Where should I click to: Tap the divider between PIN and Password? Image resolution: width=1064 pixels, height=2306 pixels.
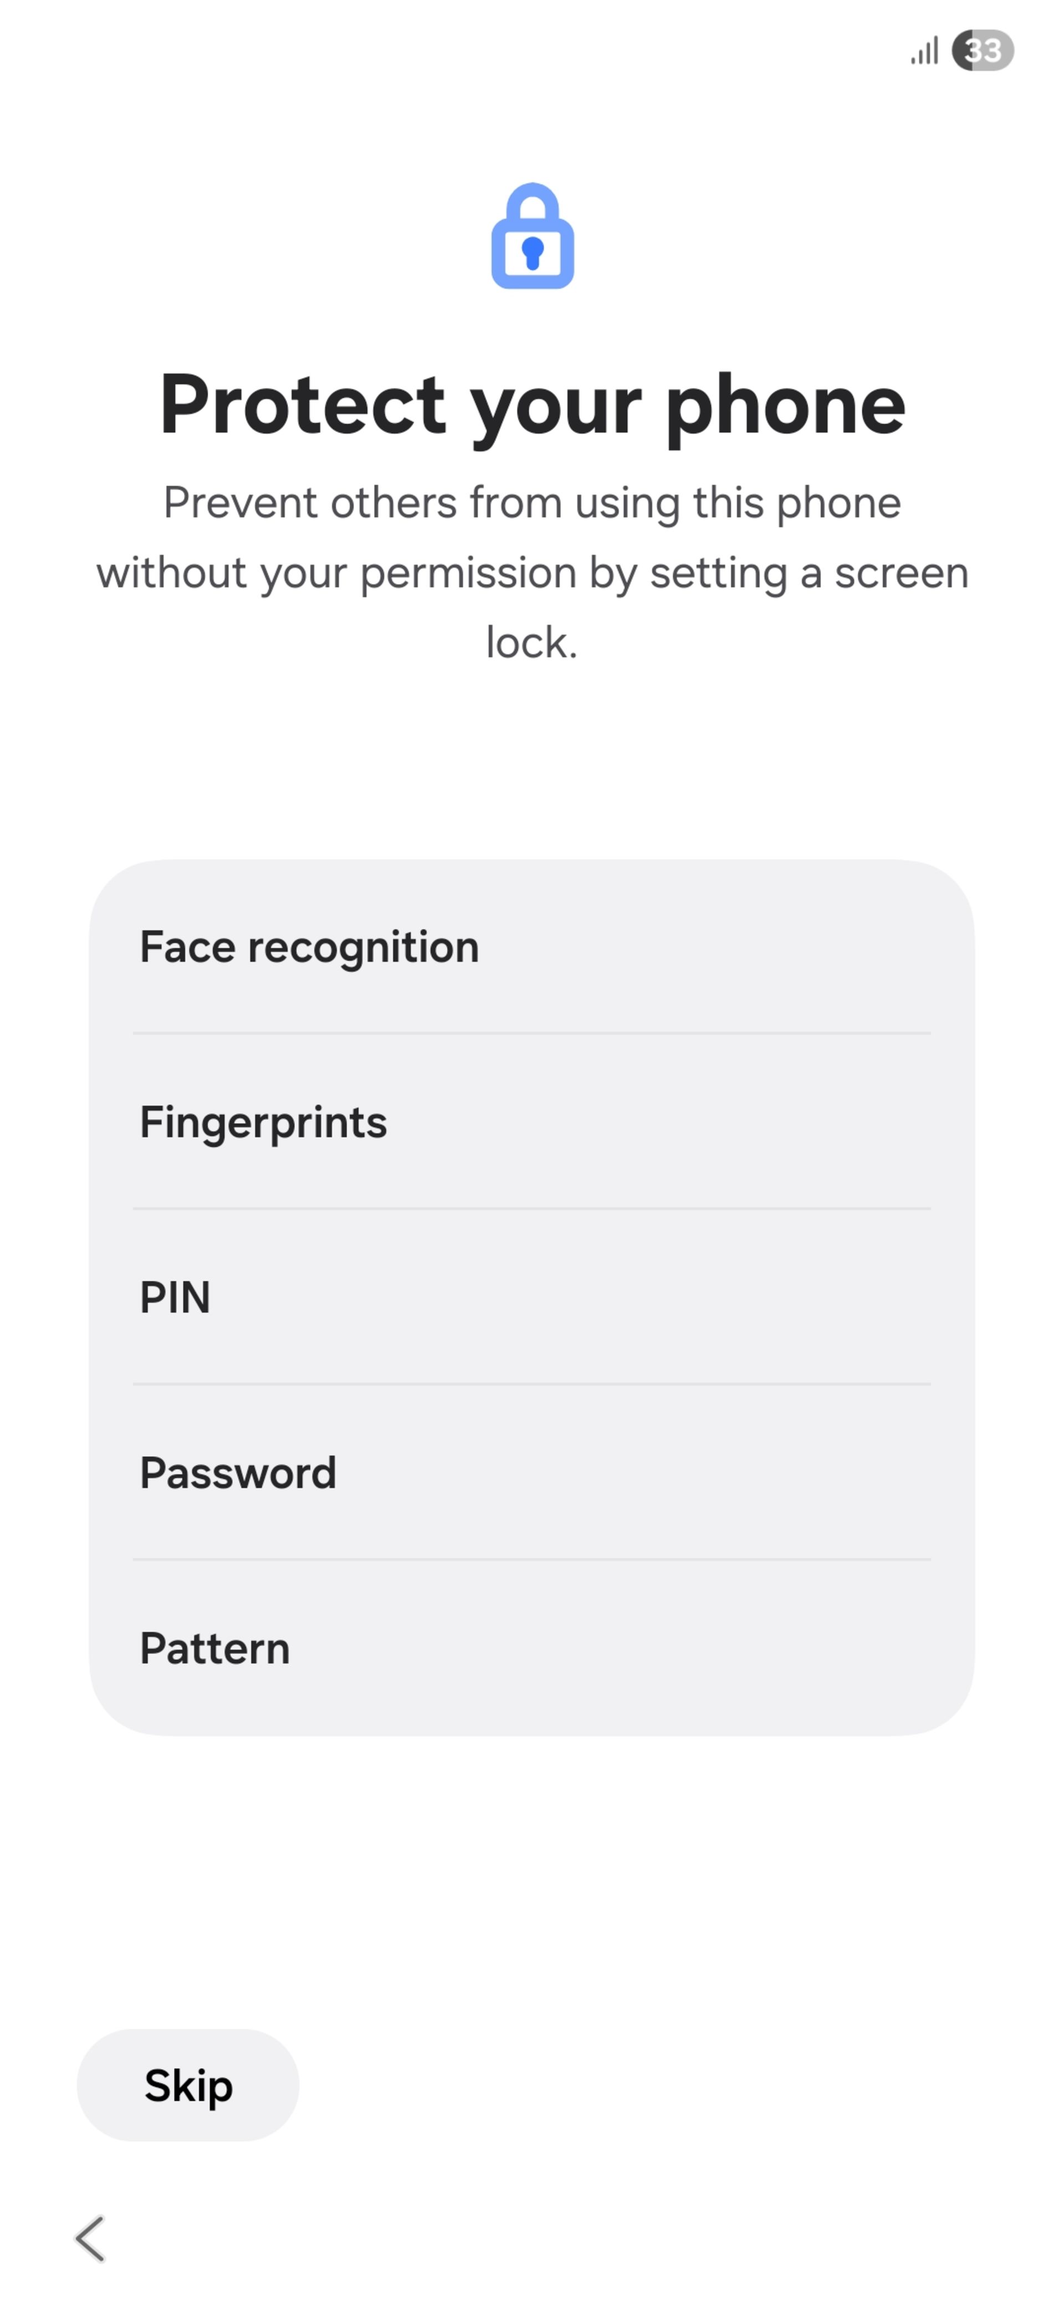[531, 1384]
